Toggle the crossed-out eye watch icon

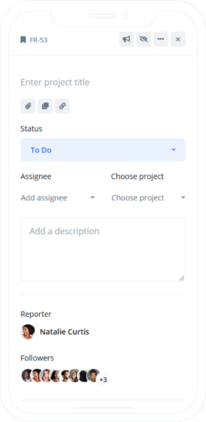point(144,39)
